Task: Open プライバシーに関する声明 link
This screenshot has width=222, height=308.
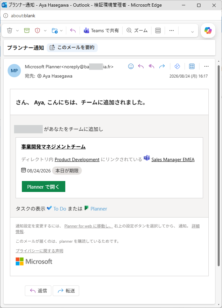Action: pos(39,251)
